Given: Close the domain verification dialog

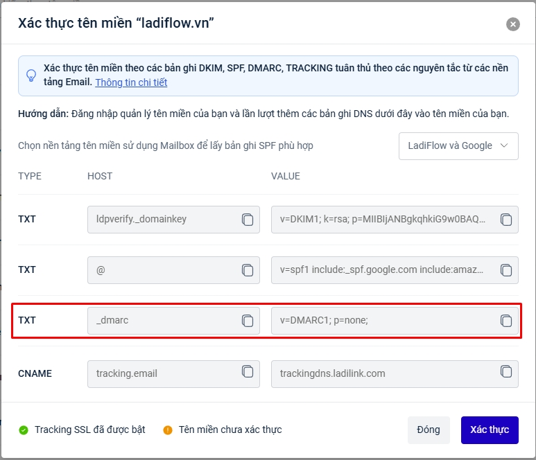Looking at the screenshot, I should [x=513, y=24].
